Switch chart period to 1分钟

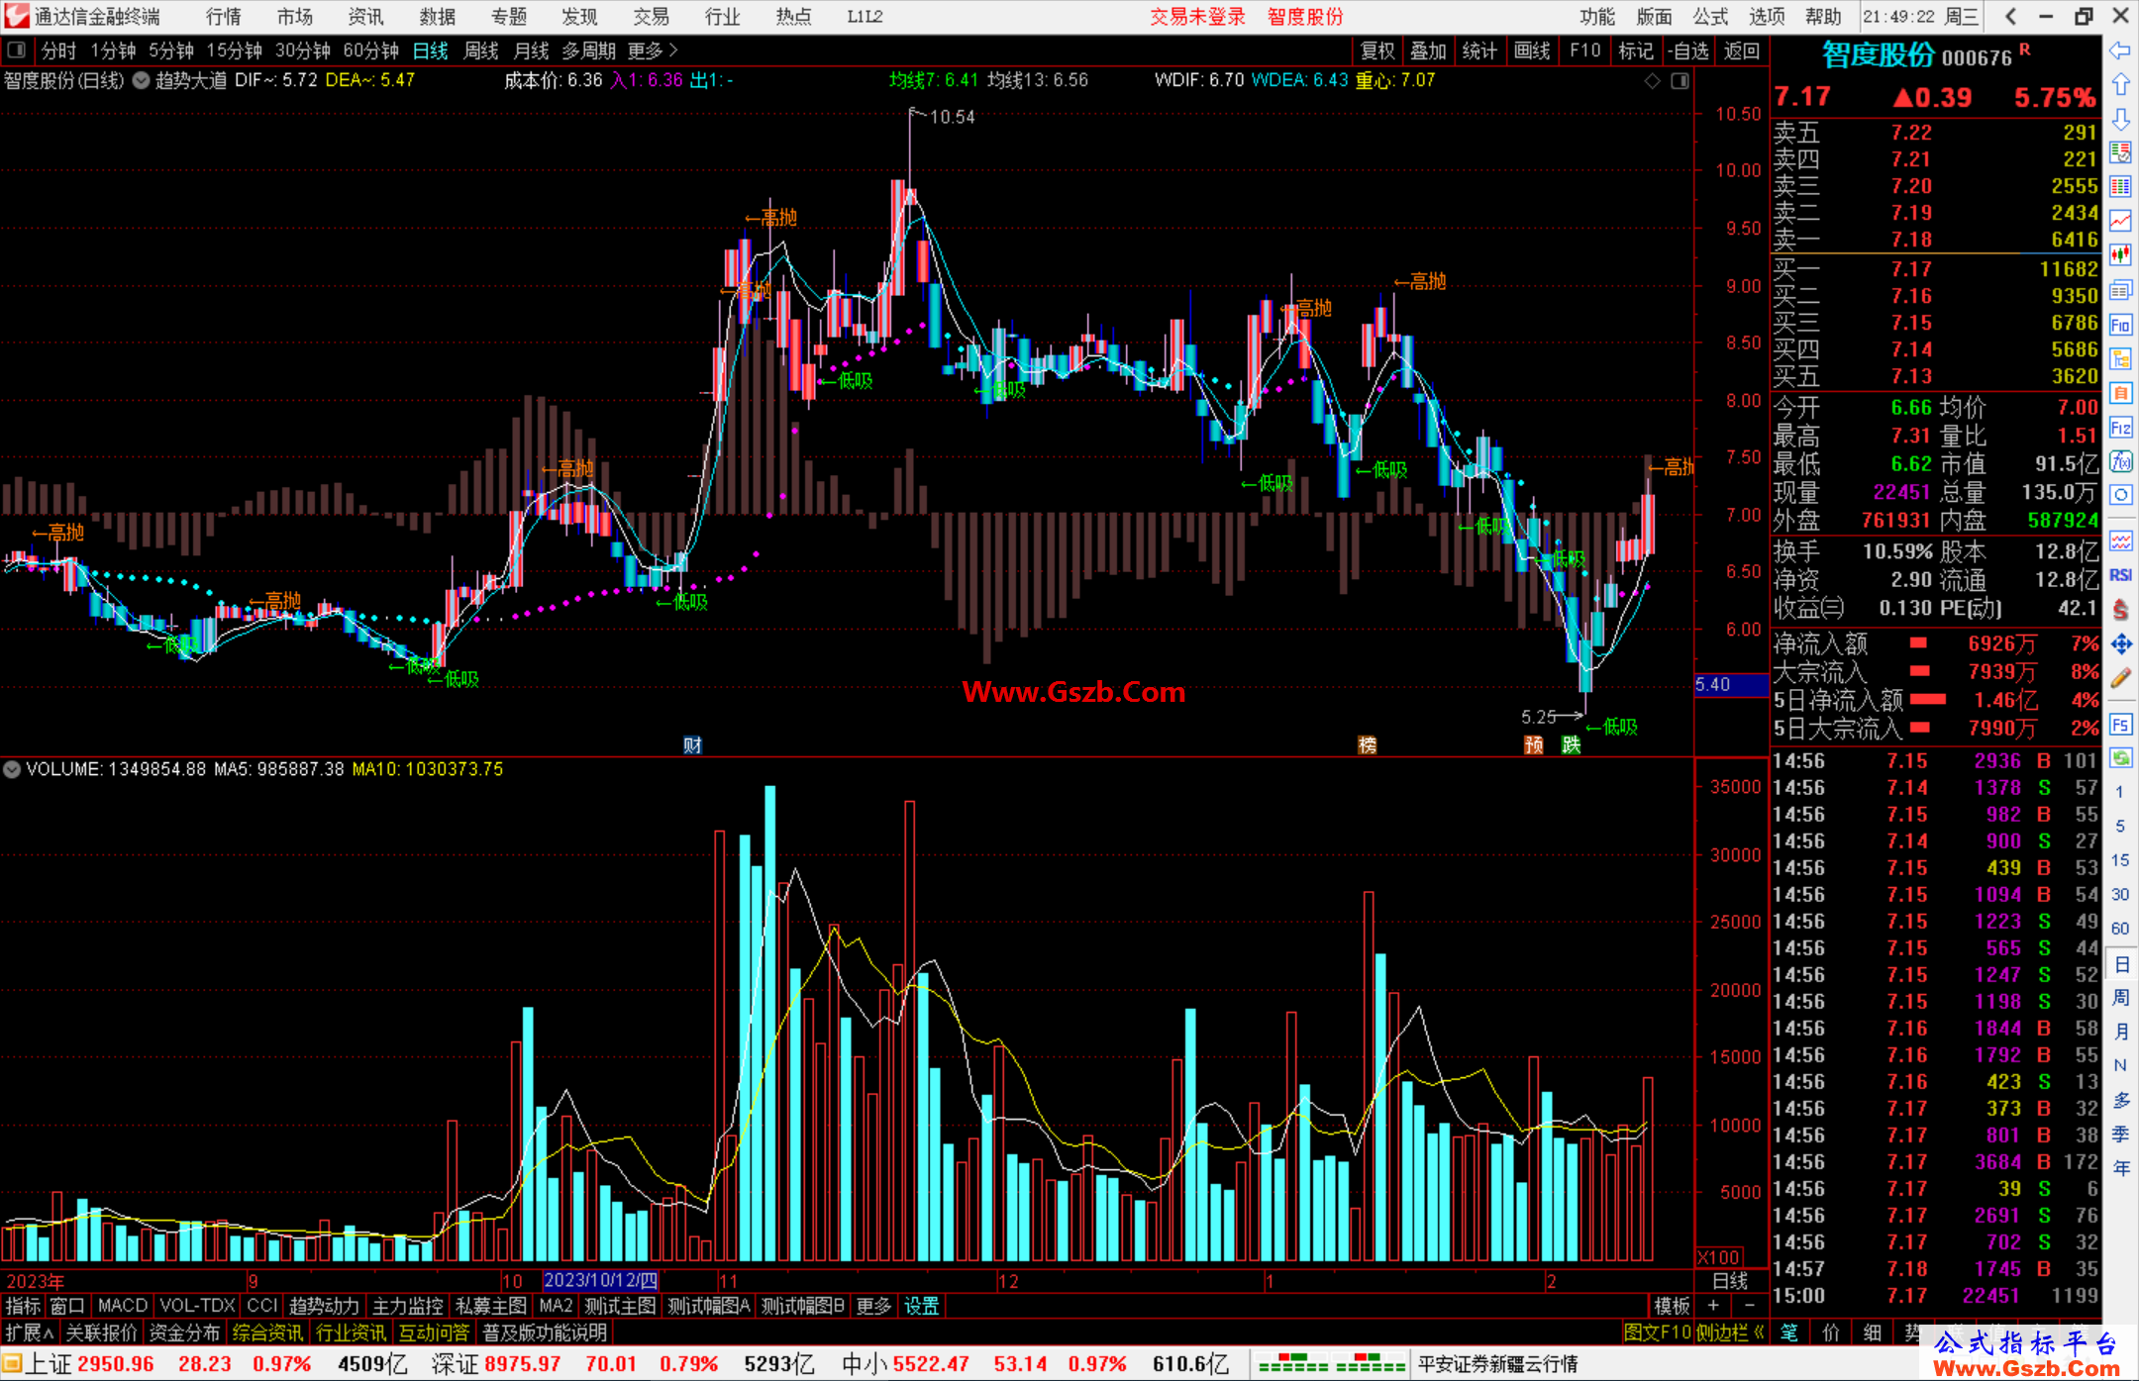point(113,50)
